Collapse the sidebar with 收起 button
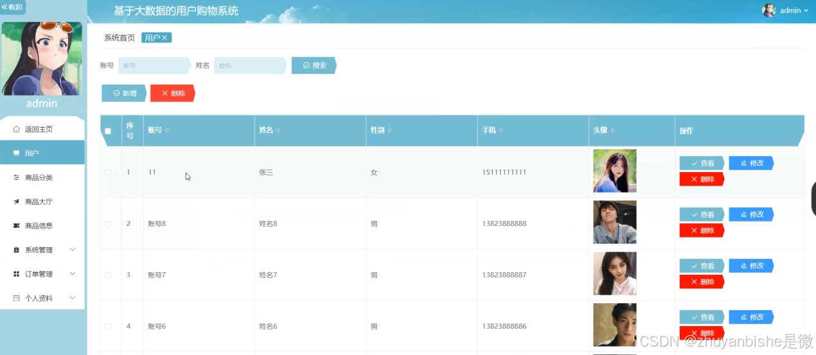The height and width of the screenshot is (355, 816). pos(12,8)
